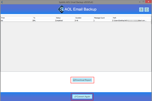
Task: Close the SysInfo AOL Email Backup window
Action: coord(148,2)
